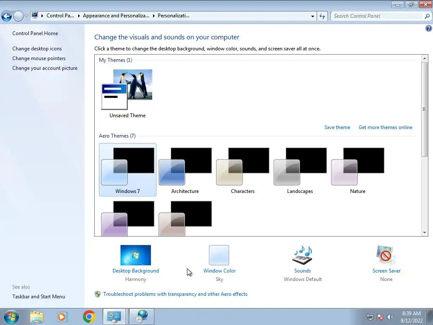
Task: Open Control Panel Home link
Action: (x=35, y=33)
